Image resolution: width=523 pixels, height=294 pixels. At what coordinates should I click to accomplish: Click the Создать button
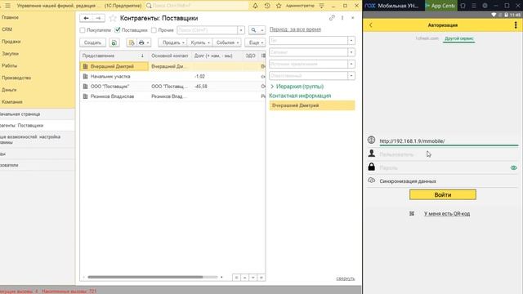(x=92, y=42)
